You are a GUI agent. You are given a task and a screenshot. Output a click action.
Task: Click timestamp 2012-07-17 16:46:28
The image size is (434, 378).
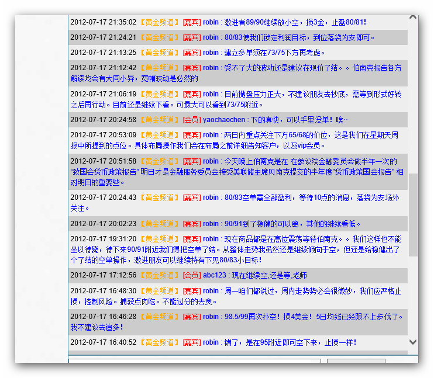point(104,317)
